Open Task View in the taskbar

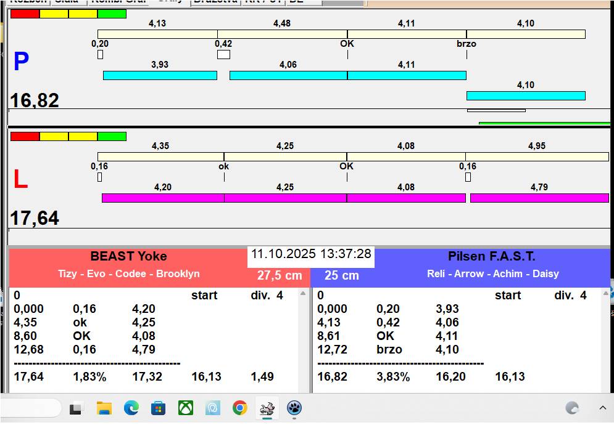(77, 408)
